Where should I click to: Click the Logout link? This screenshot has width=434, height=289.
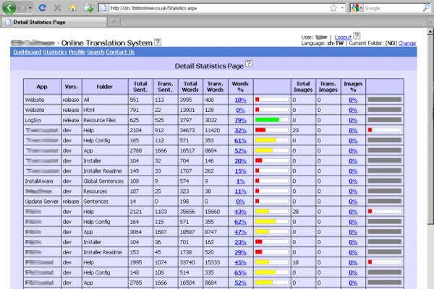[343, 37]
